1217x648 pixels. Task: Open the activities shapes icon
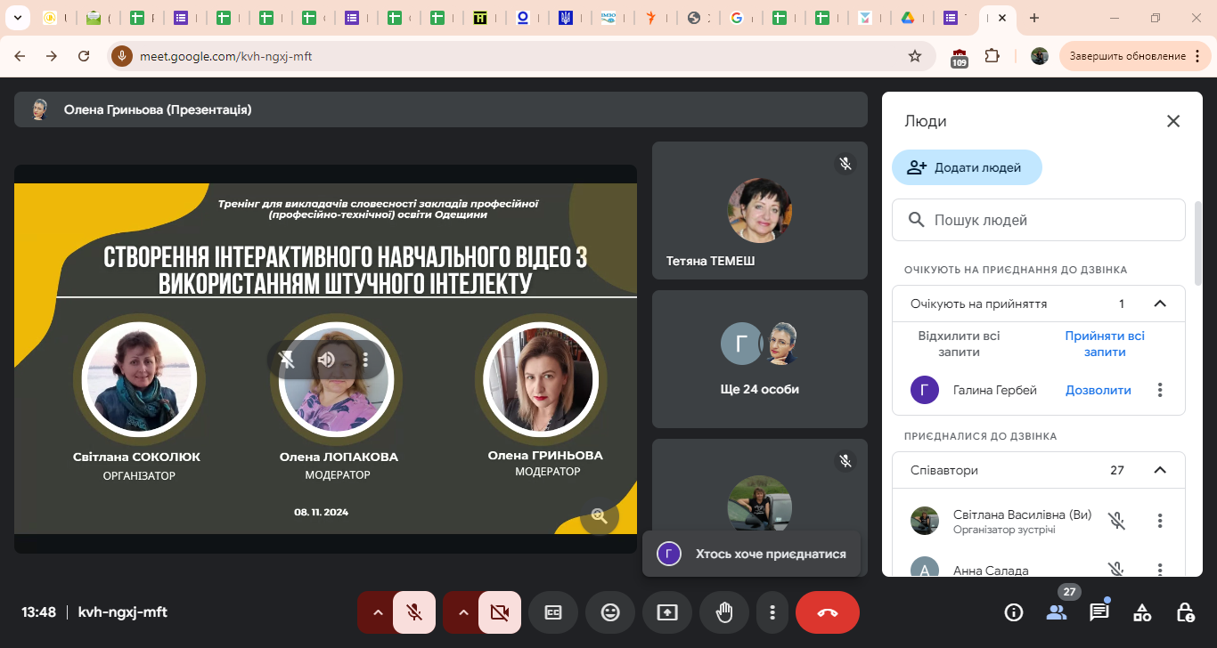[x=1142, y=612]
